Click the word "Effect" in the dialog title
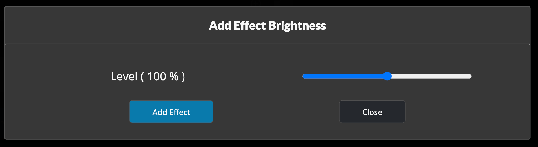The width and height of the screenshot is (538, 147). [250, 26]
